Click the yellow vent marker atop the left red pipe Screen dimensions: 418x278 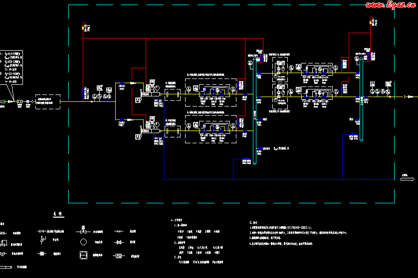tap(83, 28)
